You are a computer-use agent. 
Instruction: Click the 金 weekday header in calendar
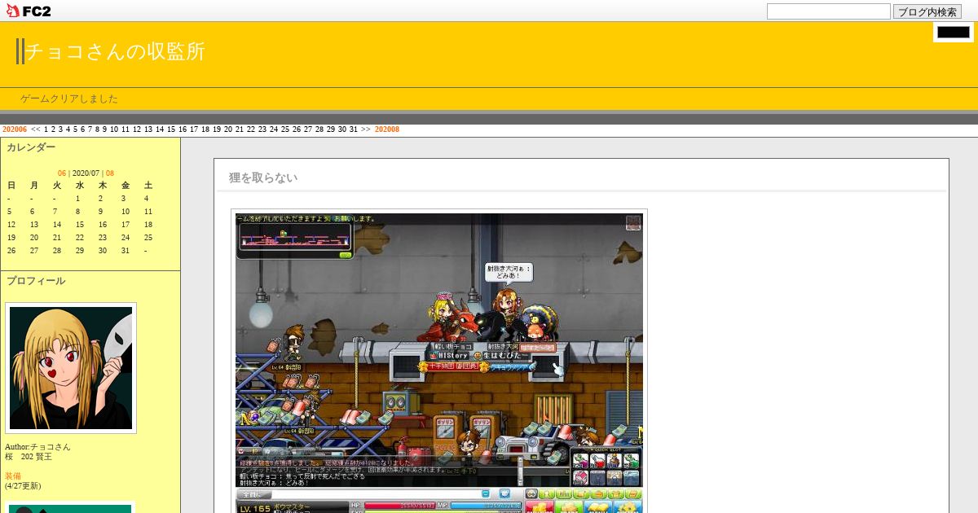coord(126,186)
